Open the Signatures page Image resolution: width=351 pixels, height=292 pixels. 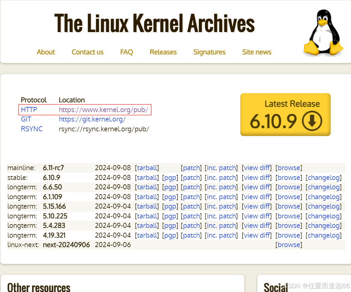pyautogui.click(x=209, y=52)
